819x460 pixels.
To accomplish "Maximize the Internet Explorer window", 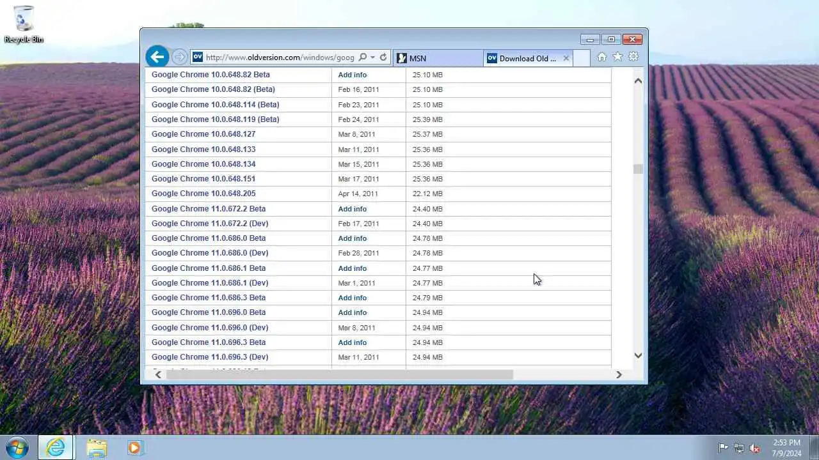I will (x=610, y=39).
